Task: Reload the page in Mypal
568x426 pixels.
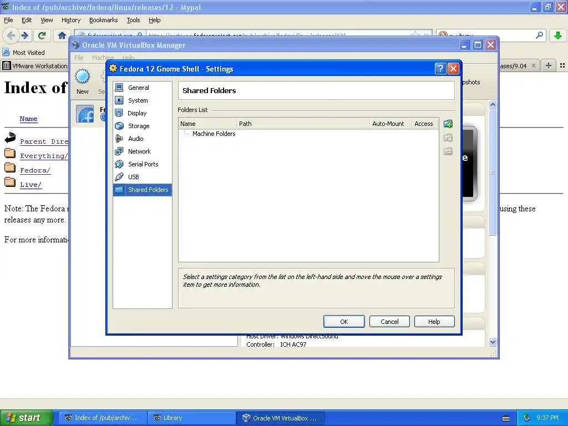Action: tap(42, 35)
